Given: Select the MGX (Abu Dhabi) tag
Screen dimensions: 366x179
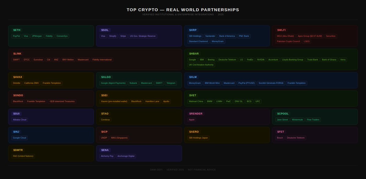Looking at the screenshot, I should coord(285,36).
